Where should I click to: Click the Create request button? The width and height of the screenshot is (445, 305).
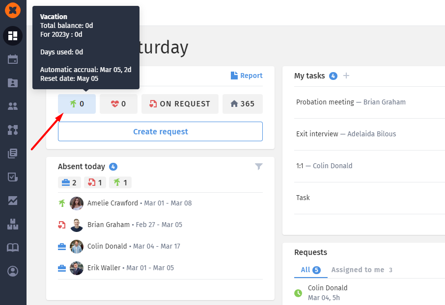[160, 131]
